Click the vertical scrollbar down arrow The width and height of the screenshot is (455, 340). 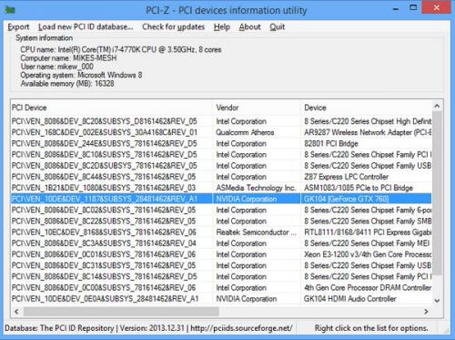pos(437,301)
